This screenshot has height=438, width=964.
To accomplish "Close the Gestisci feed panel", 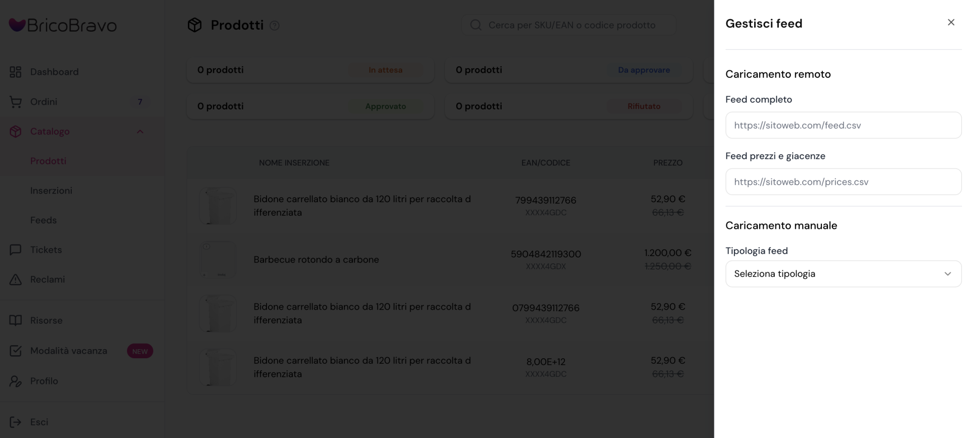I will [950, 23].
